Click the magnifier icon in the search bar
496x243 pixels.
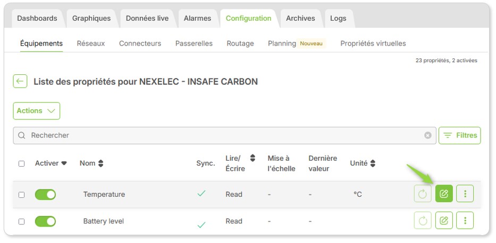click(x=21, y=135)
